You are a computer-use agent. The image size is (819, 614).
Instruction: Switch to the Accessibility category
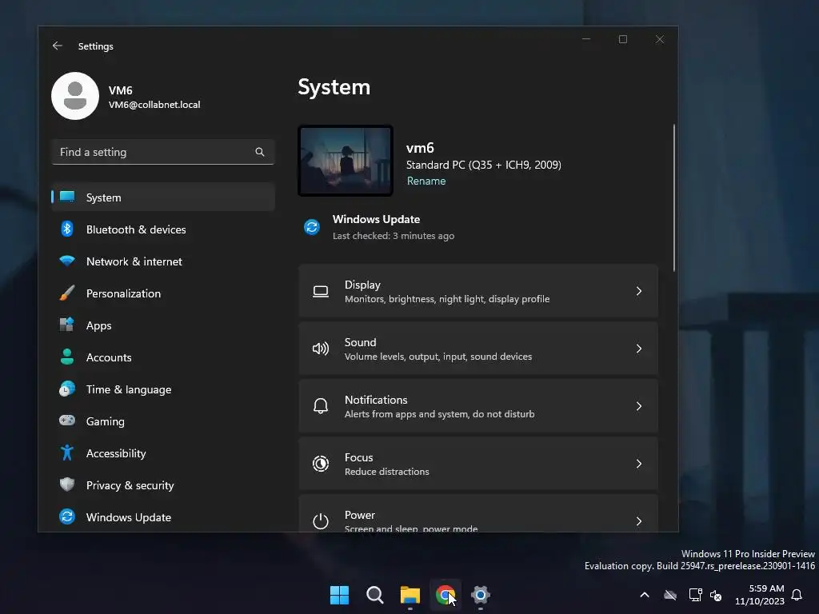click(163, 453)
